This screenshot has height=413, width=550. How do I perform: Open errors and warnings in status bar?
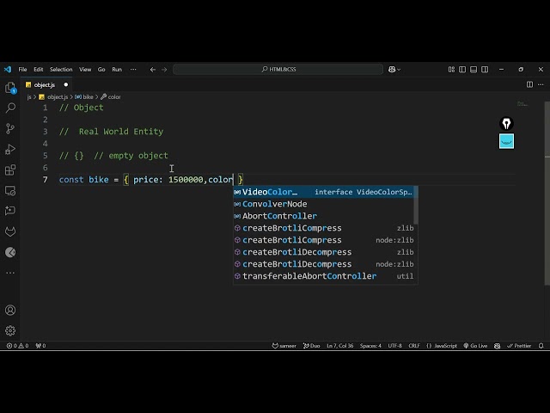point(17,346)
